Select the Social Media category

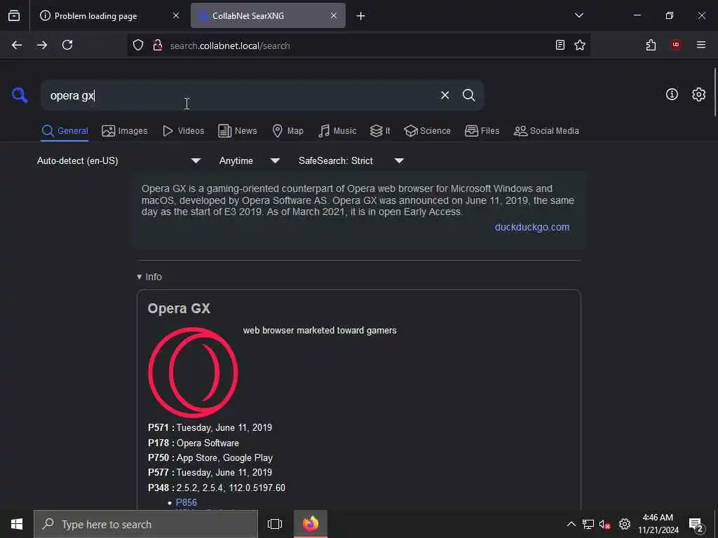click(546, 131)
